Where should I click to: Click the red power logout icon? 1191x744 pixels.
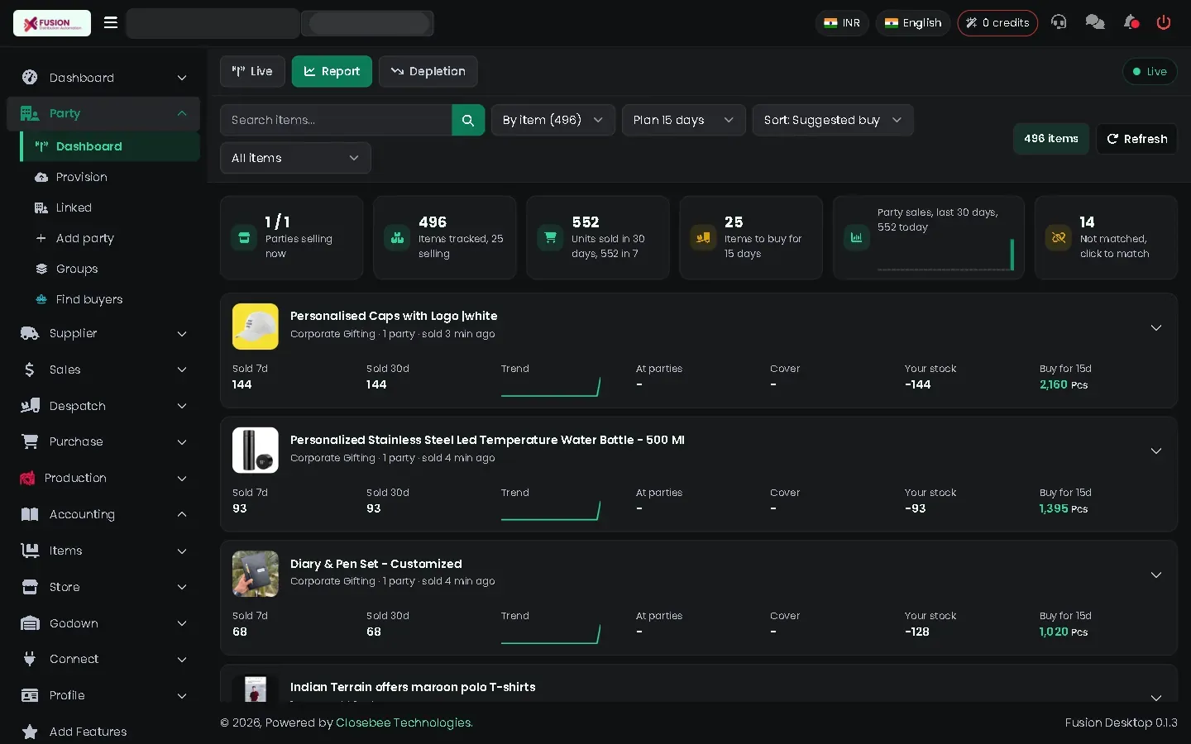pos(1164,22)
